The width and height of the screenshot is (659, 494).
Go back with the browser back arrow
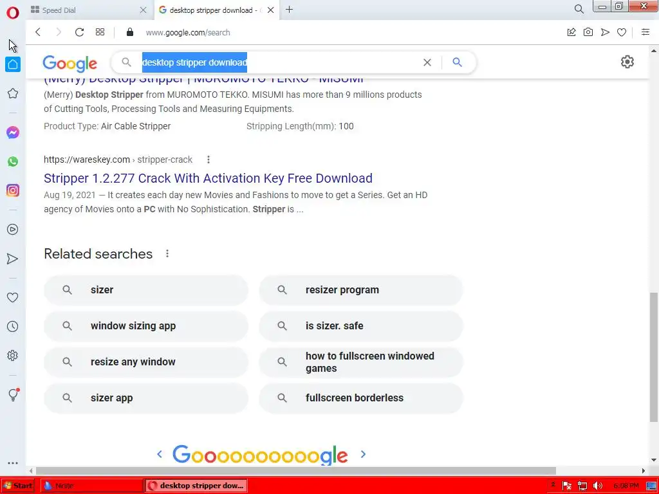(38, 32)
